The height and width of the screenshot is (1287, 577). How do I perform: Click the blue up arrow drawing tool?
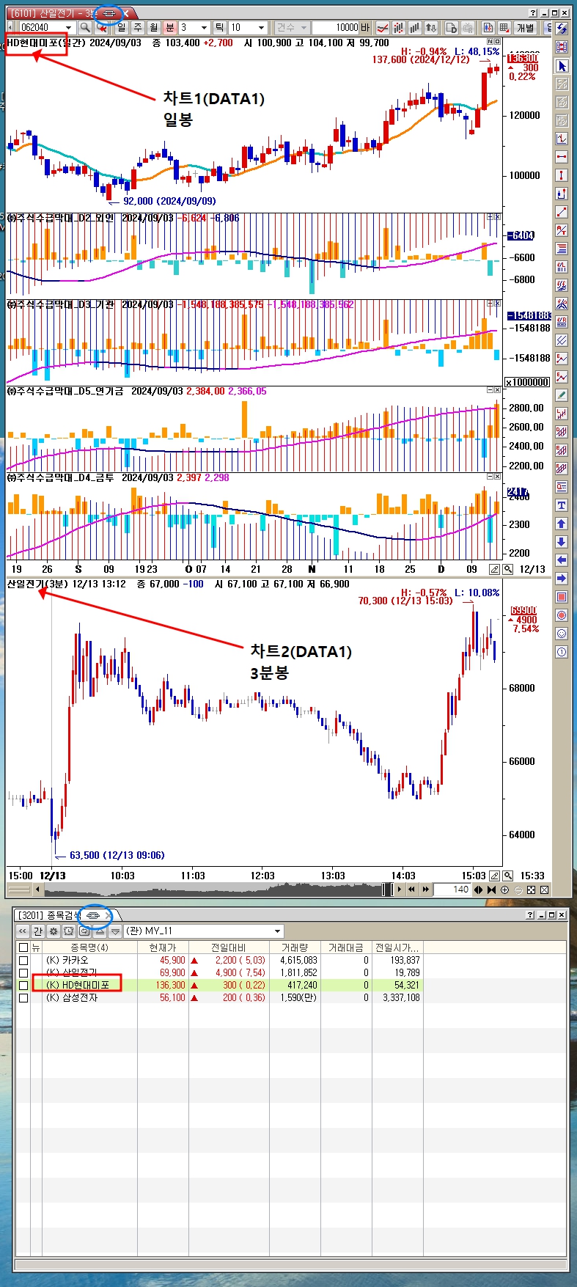pos(562,524)
